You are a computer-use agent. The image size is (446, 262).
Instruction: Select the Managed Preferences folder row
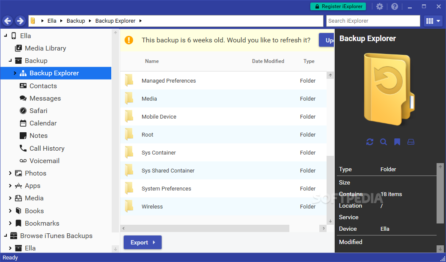point(223,81)
